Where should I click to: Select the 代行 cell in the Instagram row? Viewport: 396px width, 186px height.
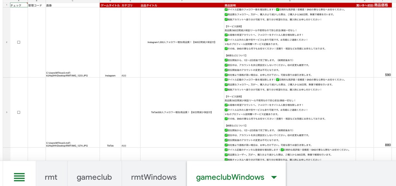click(130, 42)
